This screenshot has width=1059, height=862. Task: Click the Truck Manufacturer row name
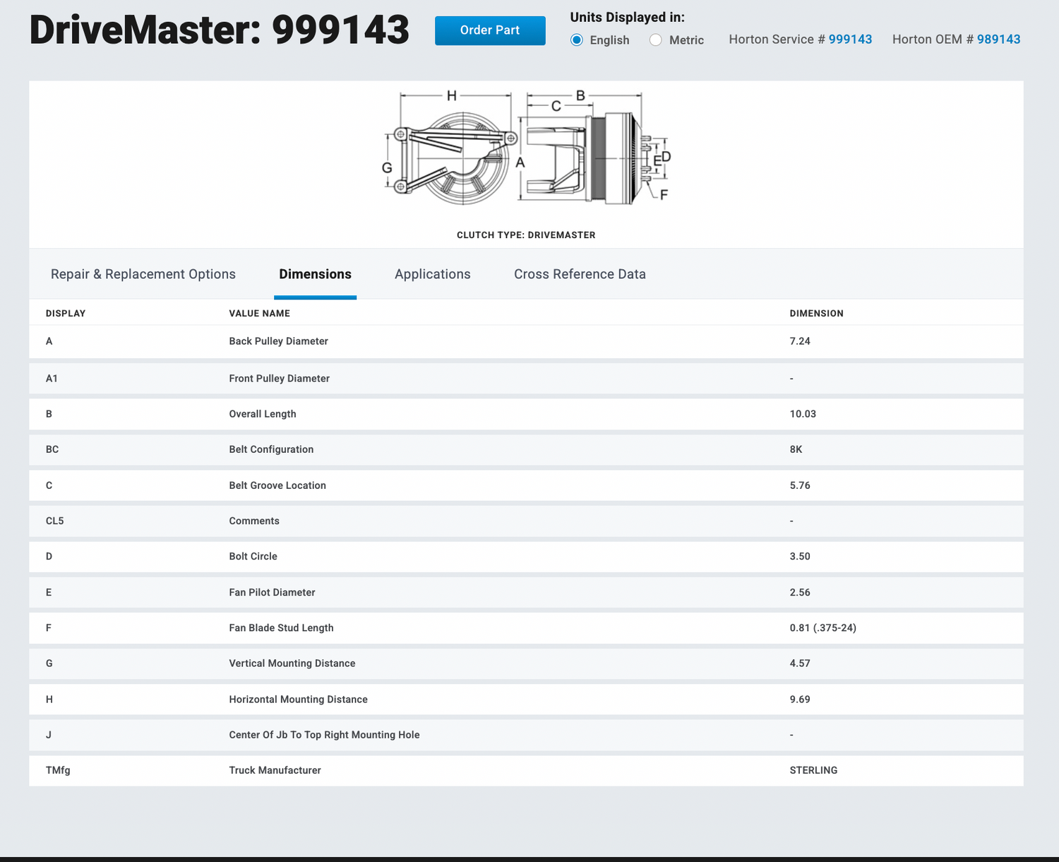(275, 770)
